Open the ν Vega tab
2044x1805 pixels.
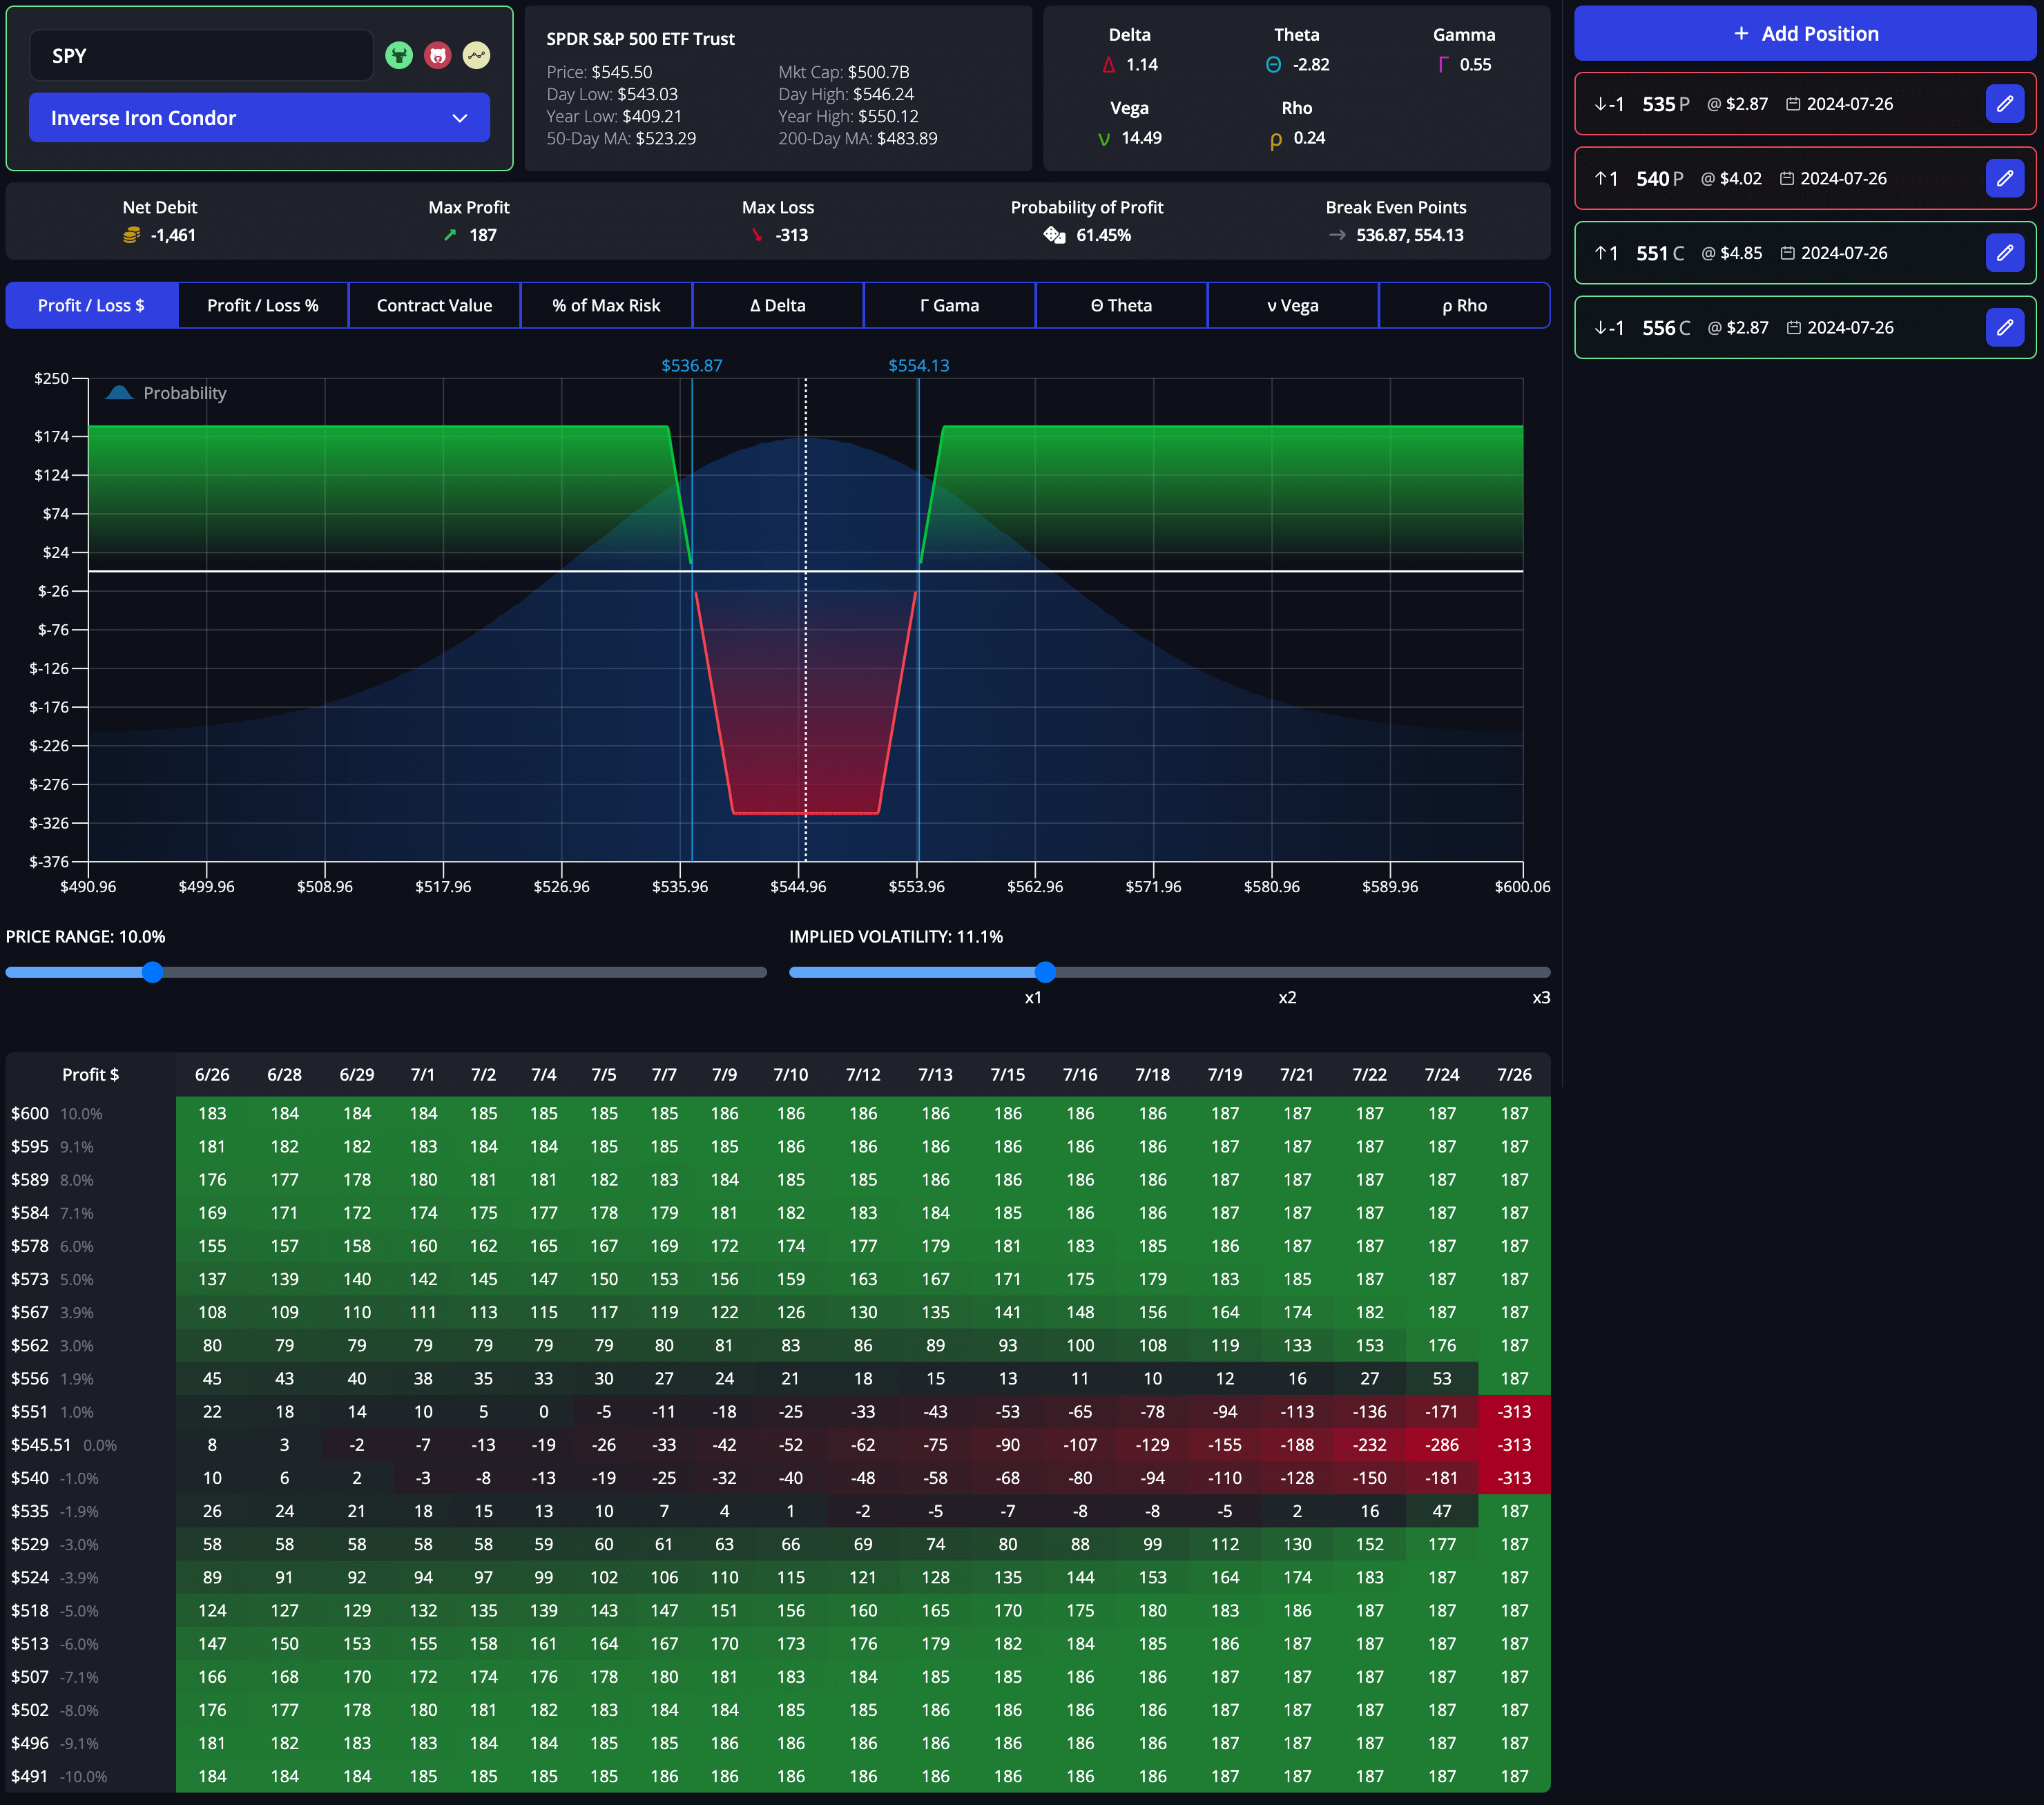pyautogui.click(x=1292, y=305)
